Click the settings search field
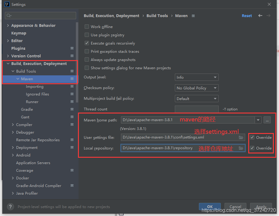This screenshot has height=216, width=279. [41, 16]
